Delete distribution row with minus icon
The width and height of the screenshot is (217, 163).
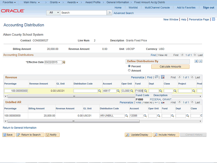[200, 61]
